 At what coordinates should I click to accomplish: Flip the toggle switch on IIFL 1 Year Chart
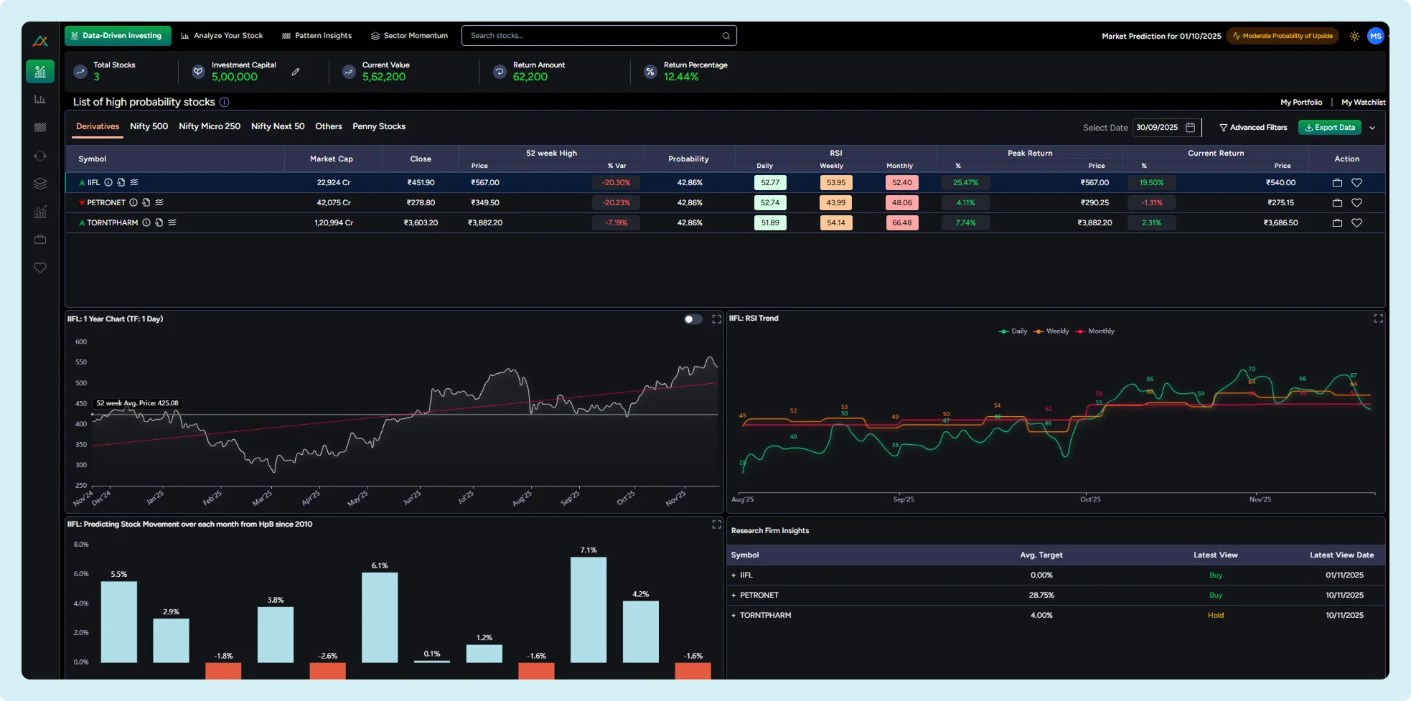pyautogui.click(x=692, y=319)
